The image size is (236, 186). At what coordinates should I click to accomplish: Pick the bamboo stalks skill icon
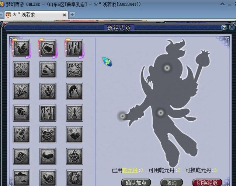(48, 113)
